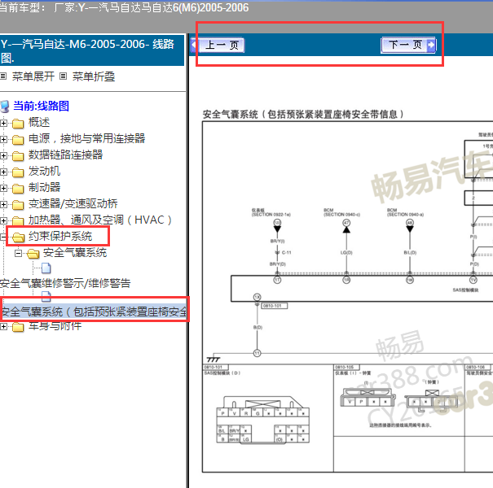Expand the 变速器/变速驱动桥 node

[3, 205]
